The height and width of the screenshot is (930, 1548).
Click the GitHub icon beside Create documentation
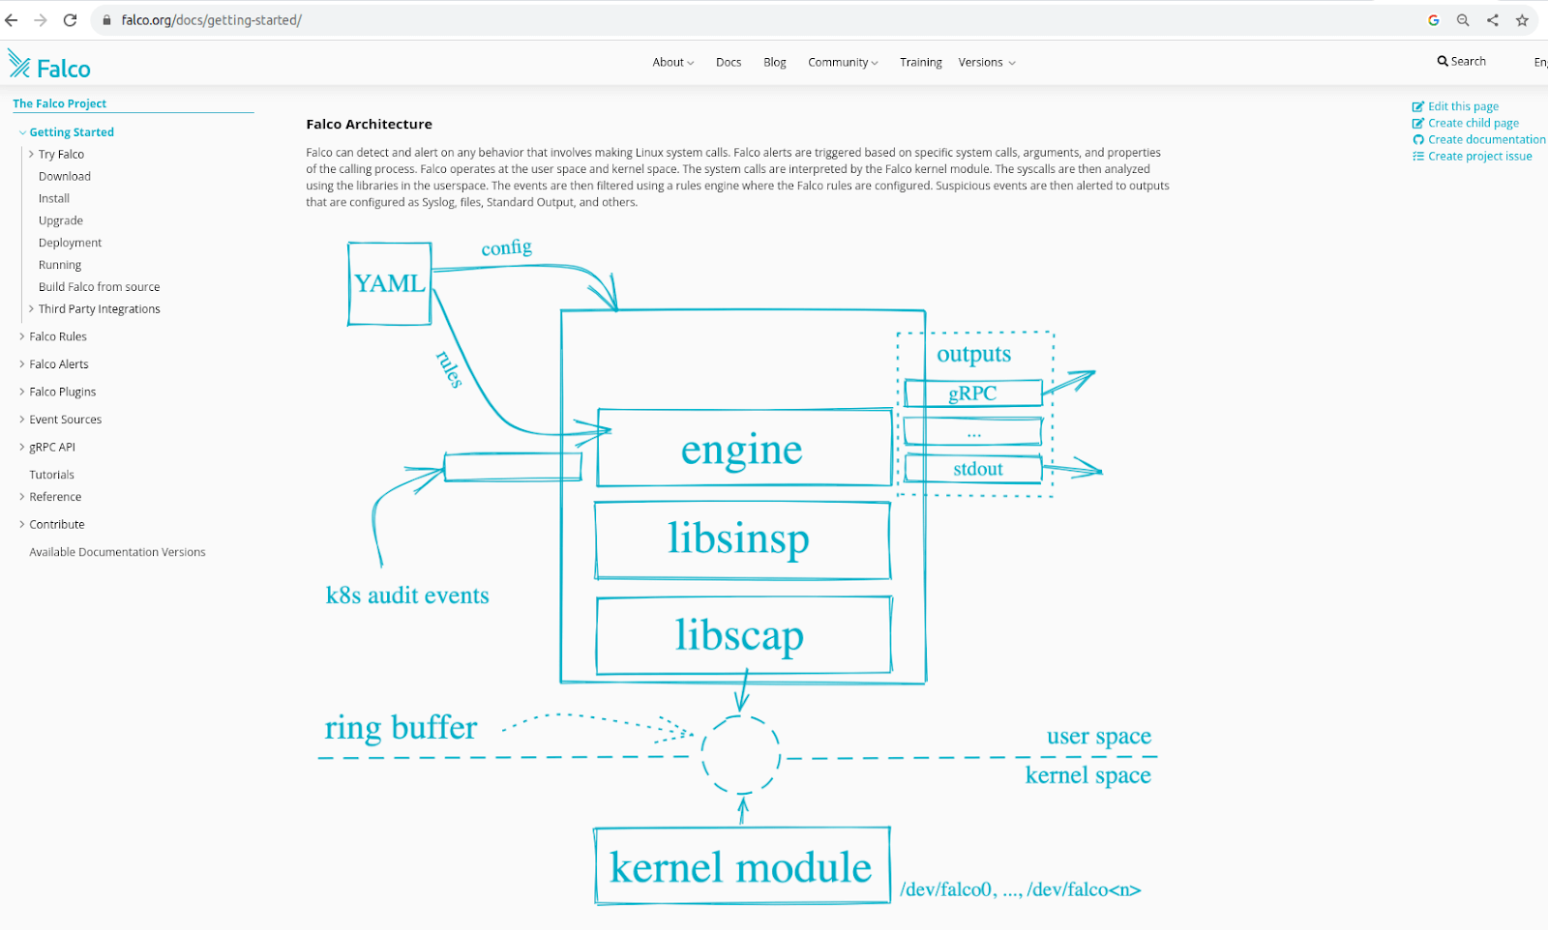pyautogui.click(x=1418, y=139)
